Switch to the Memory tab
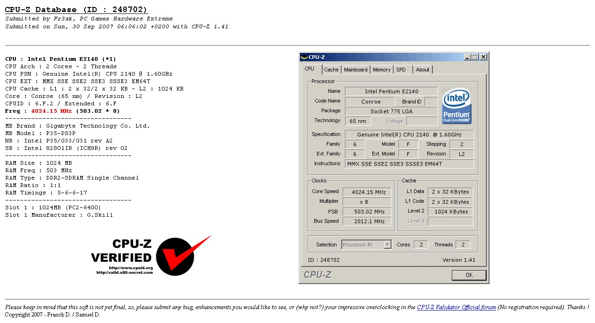The height and width of the screenshot is (323, 595). [x=382, y=70]
